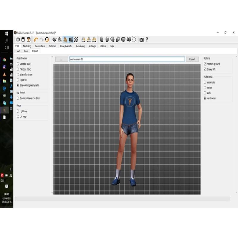Set scale units to centimeter
This screenshot has height=238, width=238.
210,98
